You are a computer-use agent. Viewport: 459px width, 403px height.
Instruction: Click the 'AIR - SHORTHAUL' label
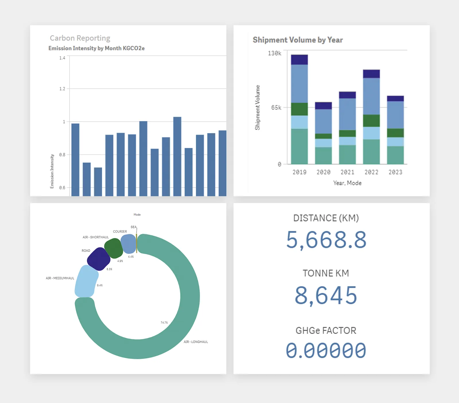coord(96,237)
